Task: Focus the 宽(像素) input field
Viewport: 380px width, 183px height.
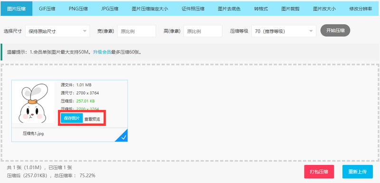Action: (137, 31)
